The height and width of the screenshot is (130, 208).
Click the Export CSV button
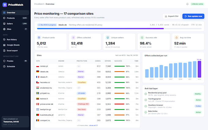[172, 16]
